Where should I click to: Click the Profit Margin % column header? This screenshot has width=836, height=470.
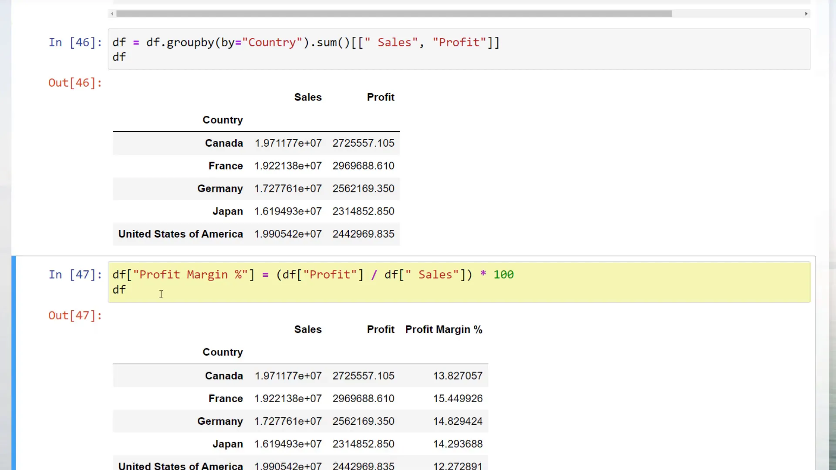(x=443, y=329)
